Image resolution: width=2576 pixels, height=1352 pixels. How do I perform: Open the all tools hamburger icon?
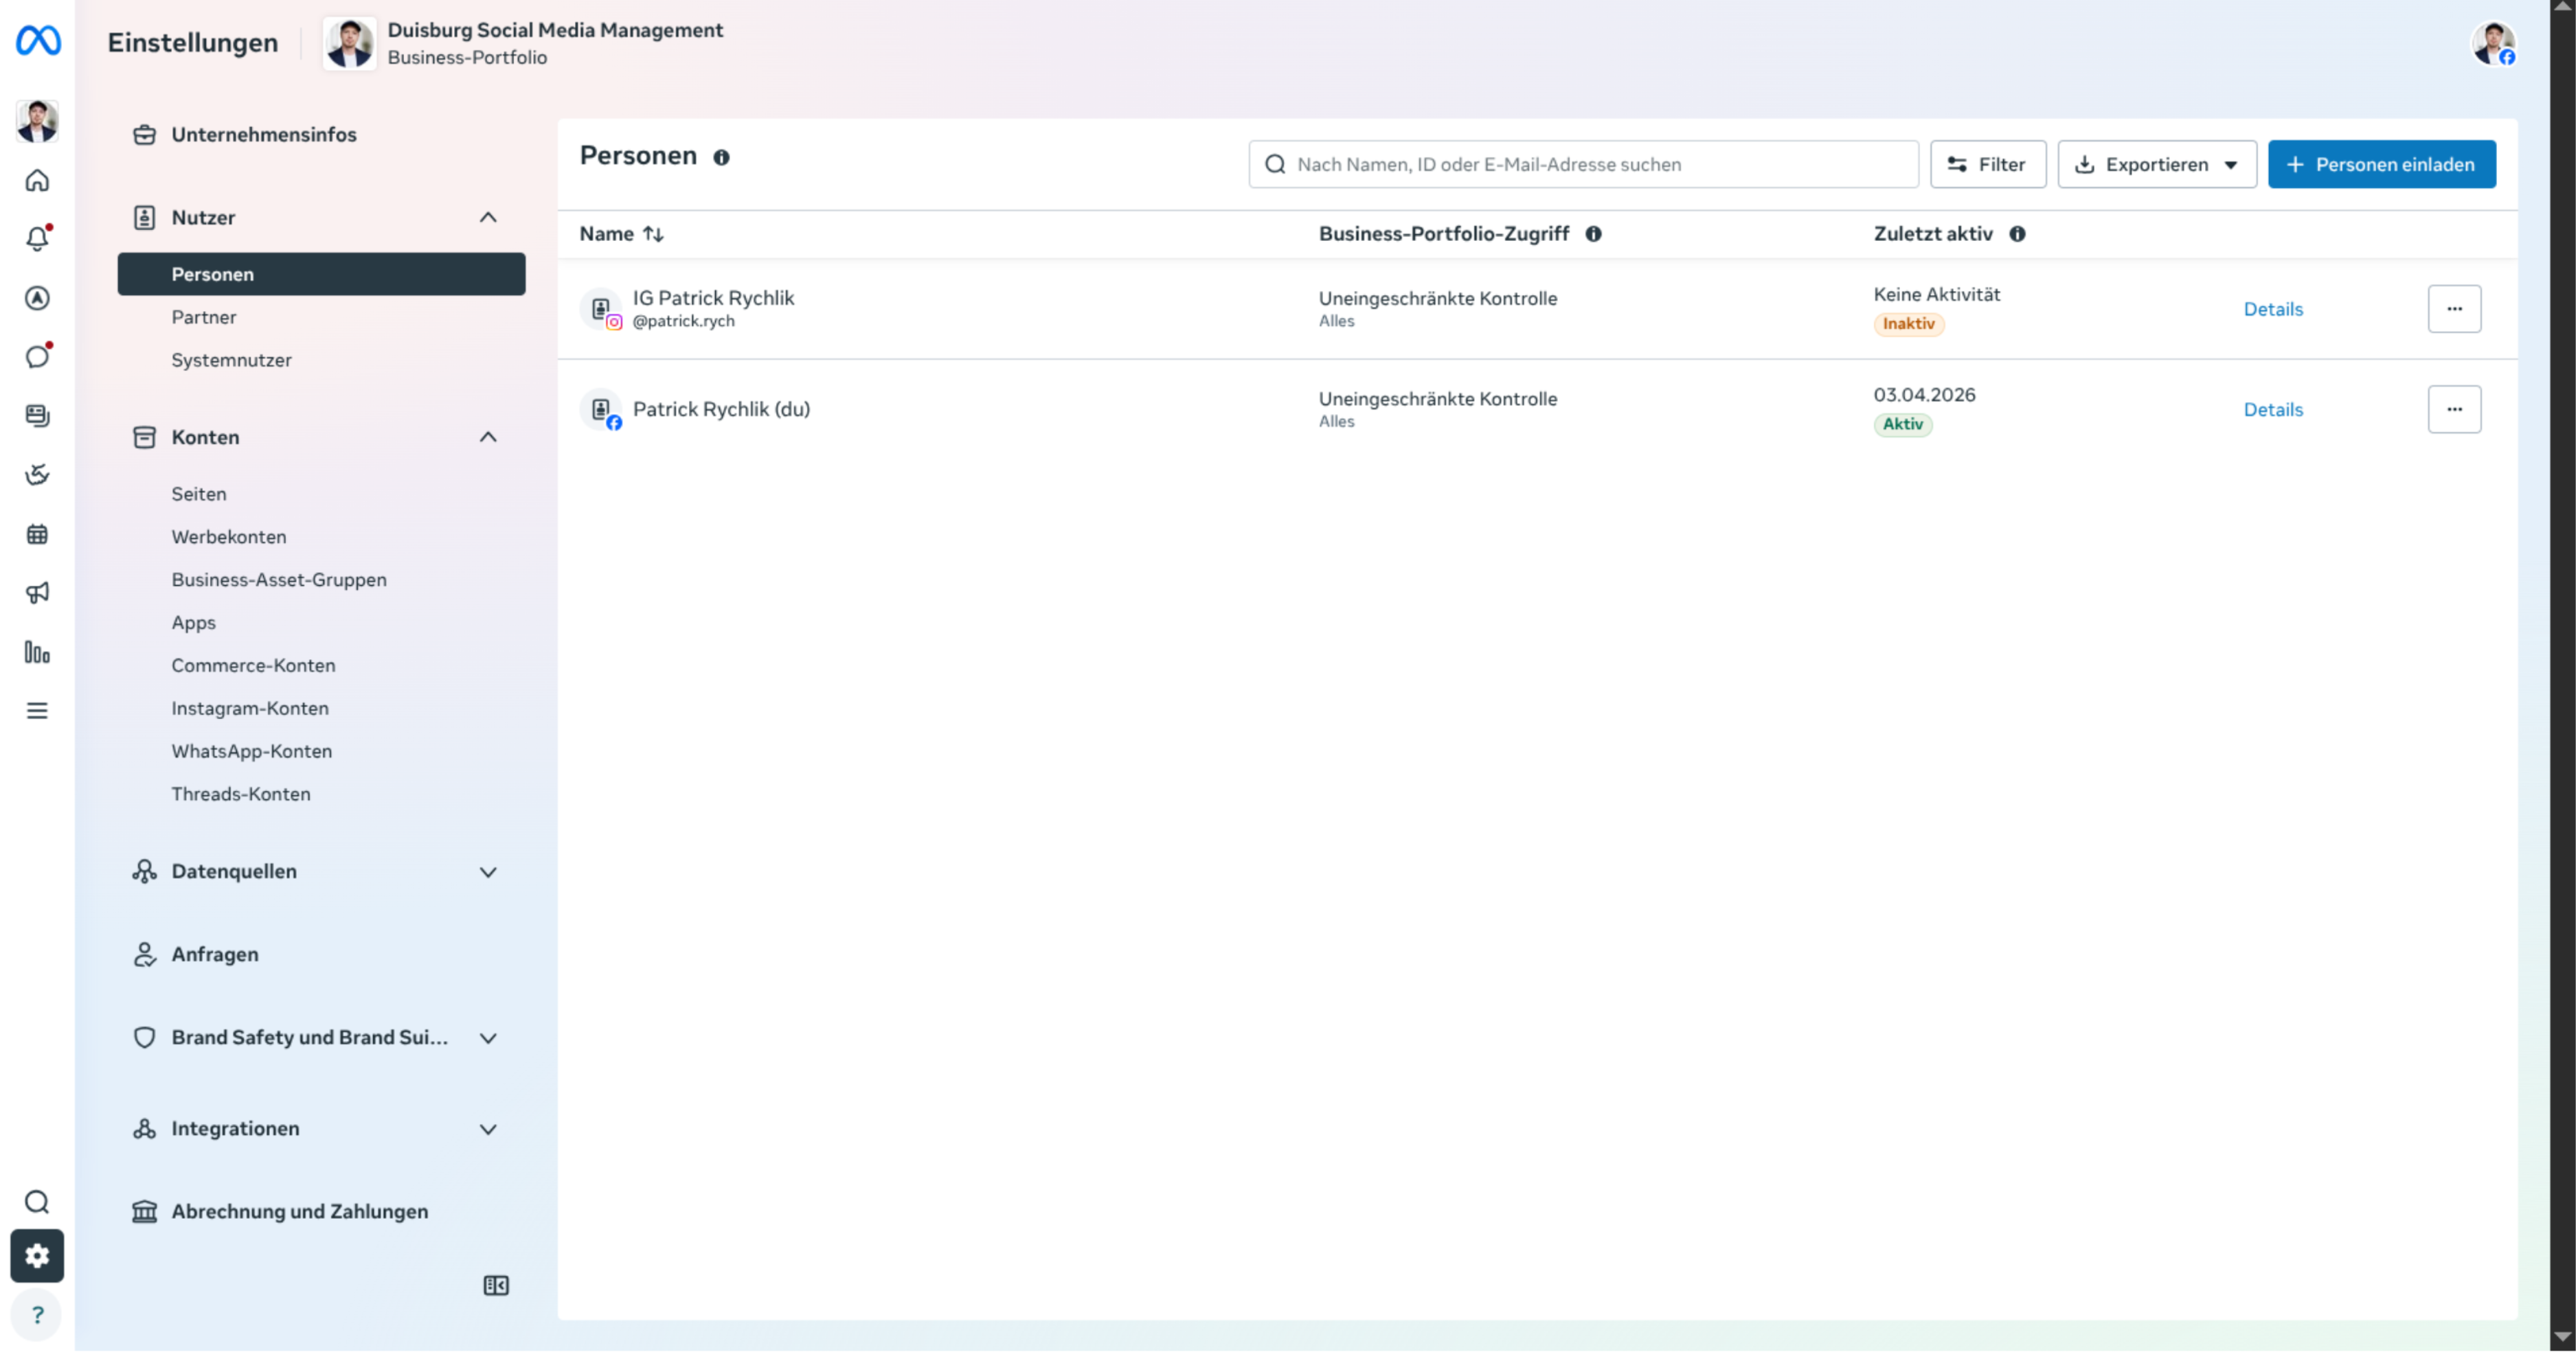(x=37, y=711)
